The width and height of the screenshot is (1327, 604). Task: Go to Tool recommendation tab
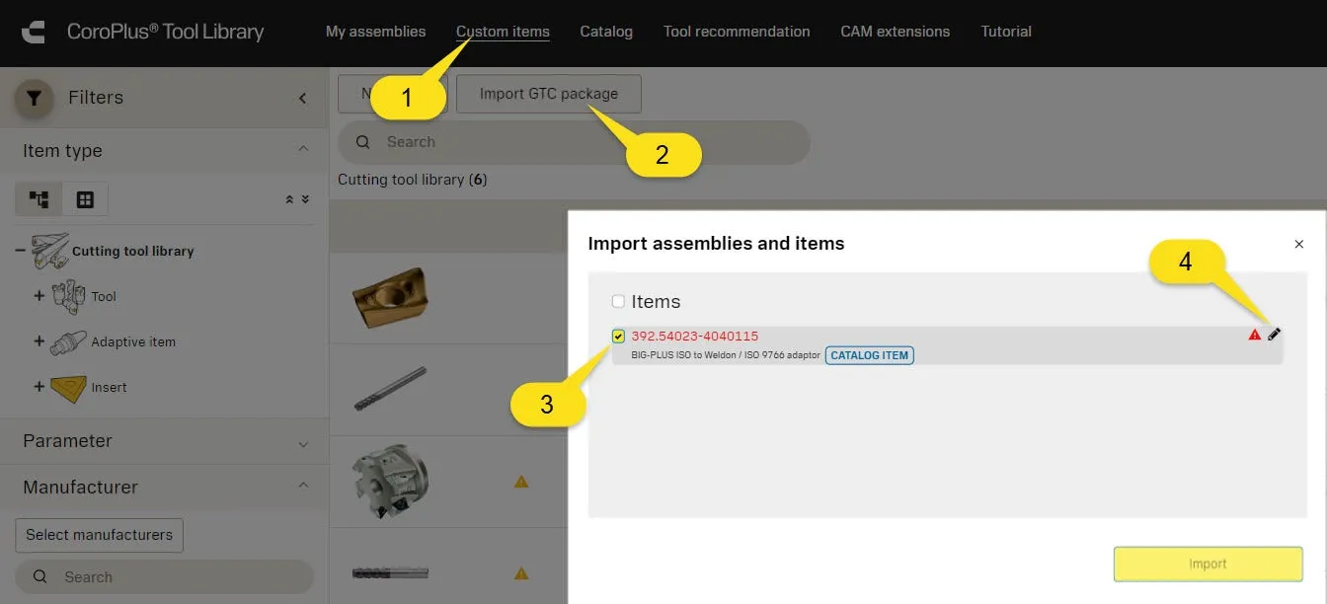click(737, 32)
